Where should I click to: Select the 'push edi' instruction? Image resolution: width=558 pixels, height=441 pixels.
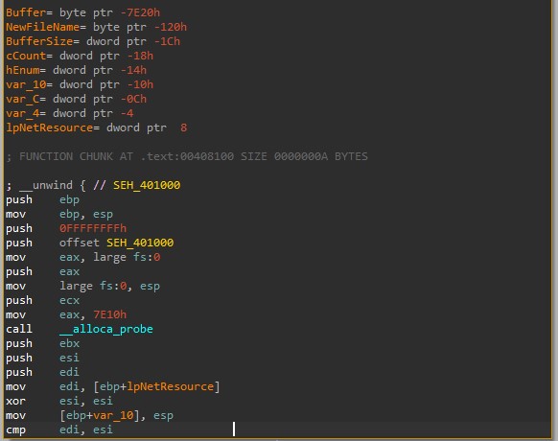click(42, 372)
